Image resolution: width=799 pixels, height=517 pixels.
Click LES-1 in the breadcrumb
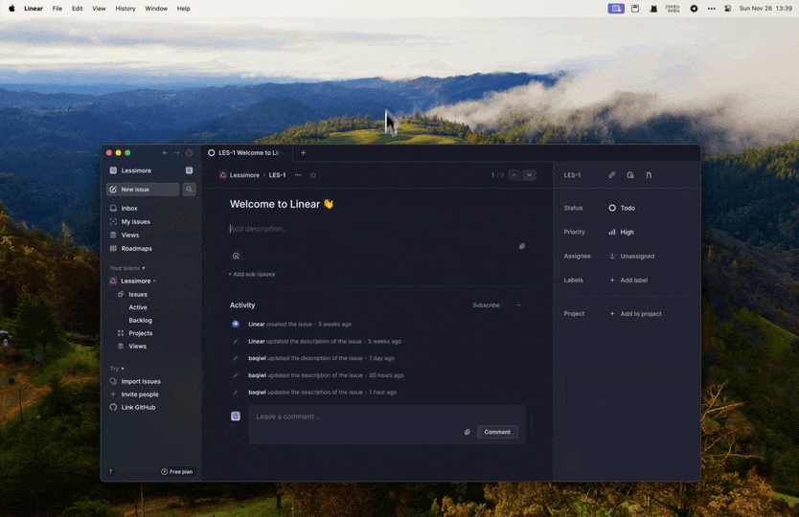pyautogui.click(x=277, y=175)
